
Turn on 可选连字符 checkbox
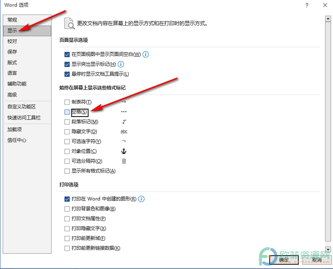click(x=67, y=141)
